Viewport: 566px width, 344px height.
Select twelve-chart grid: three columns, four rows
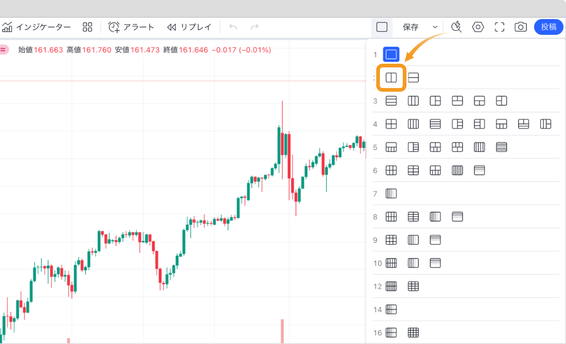(x=413, y=287)
